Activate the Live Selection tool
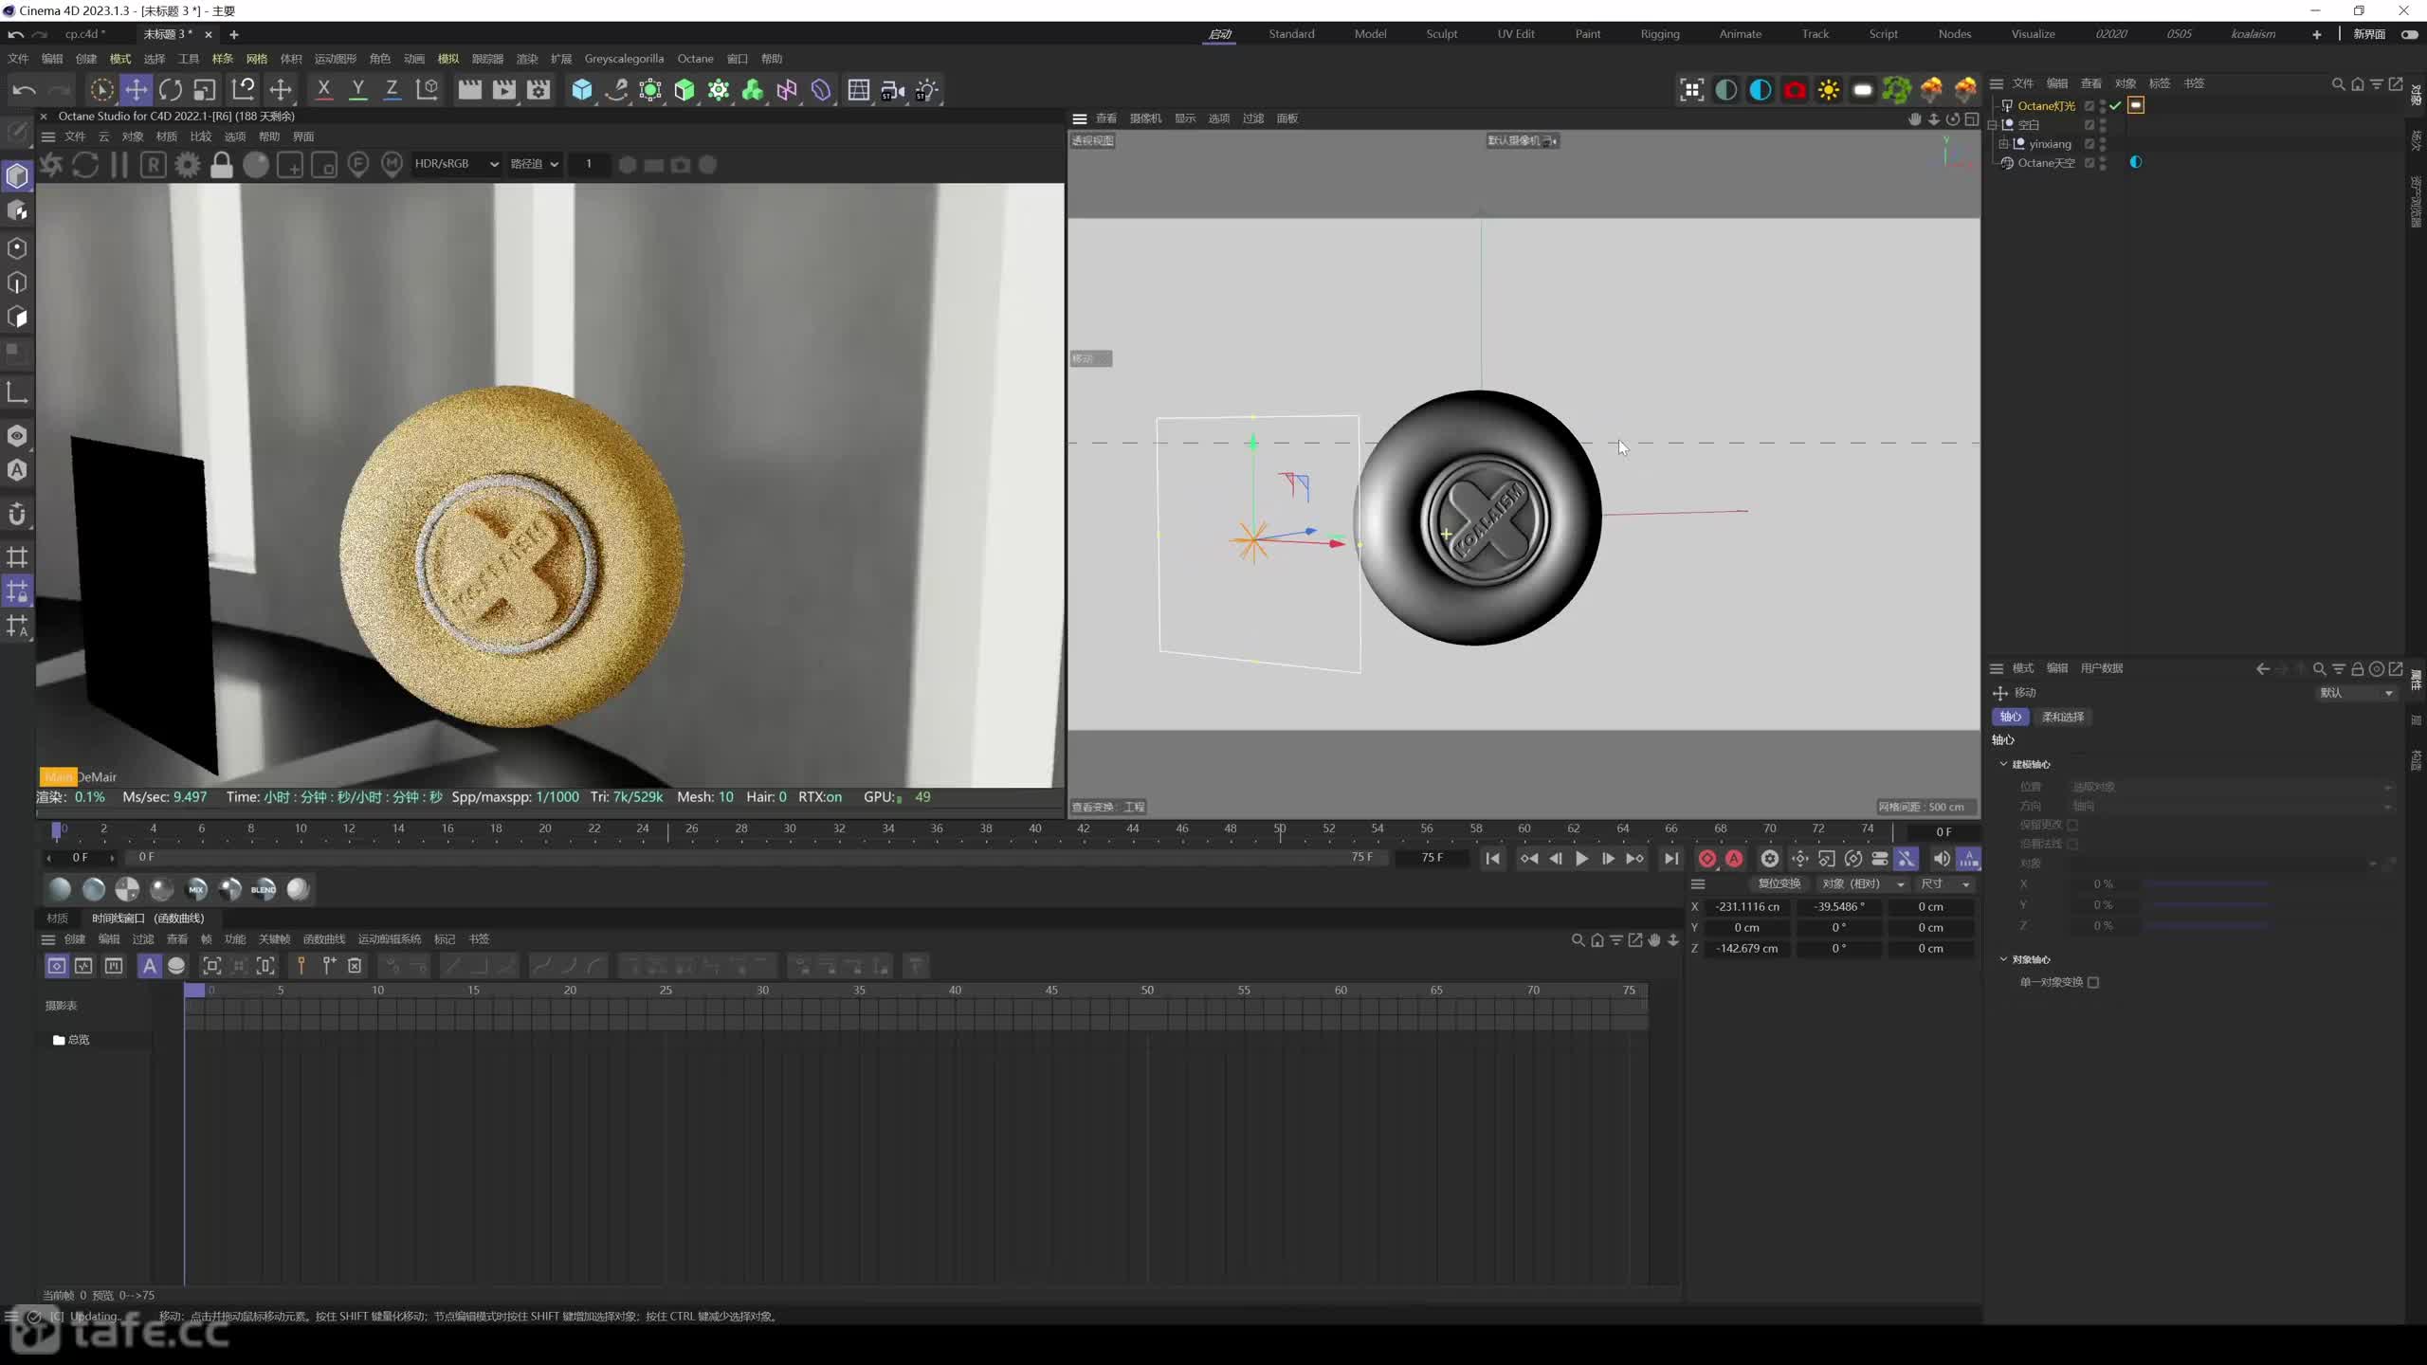The width and height of the screenshot is (2427, 1365). (x=101, y=90)
